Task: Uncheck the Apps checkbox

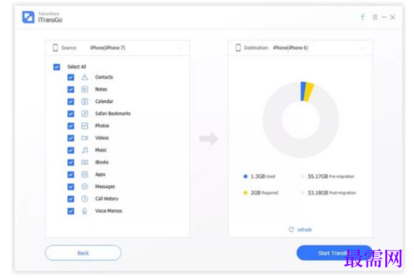Action: [71, 175]
